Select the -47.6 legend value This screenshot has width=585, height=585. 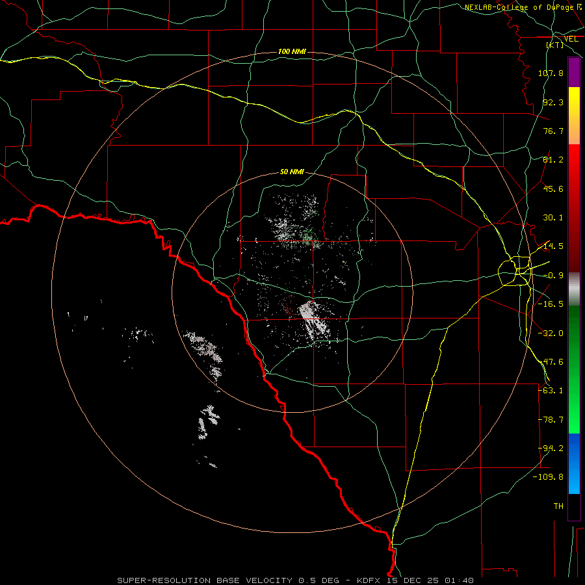pos(551,362)
